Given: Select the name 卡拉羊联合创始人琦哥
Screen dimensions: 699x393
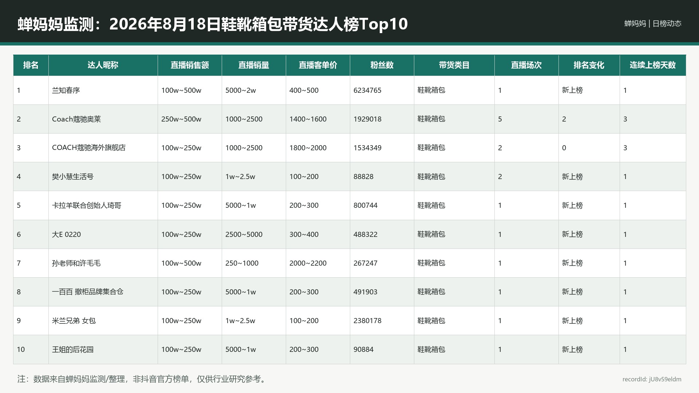Looking at the screenshot, I should point(87,205).
